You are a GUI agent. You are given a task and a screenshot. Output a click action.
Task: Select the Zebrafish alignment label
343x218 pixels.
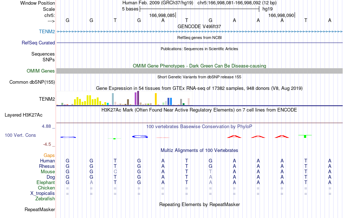pos(45,199)
